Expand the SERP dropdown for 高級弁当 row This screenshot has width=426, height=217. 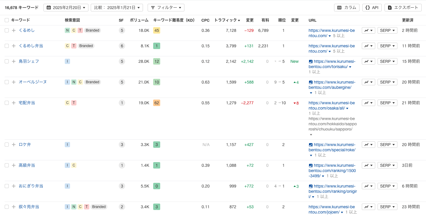pos(387,165)
